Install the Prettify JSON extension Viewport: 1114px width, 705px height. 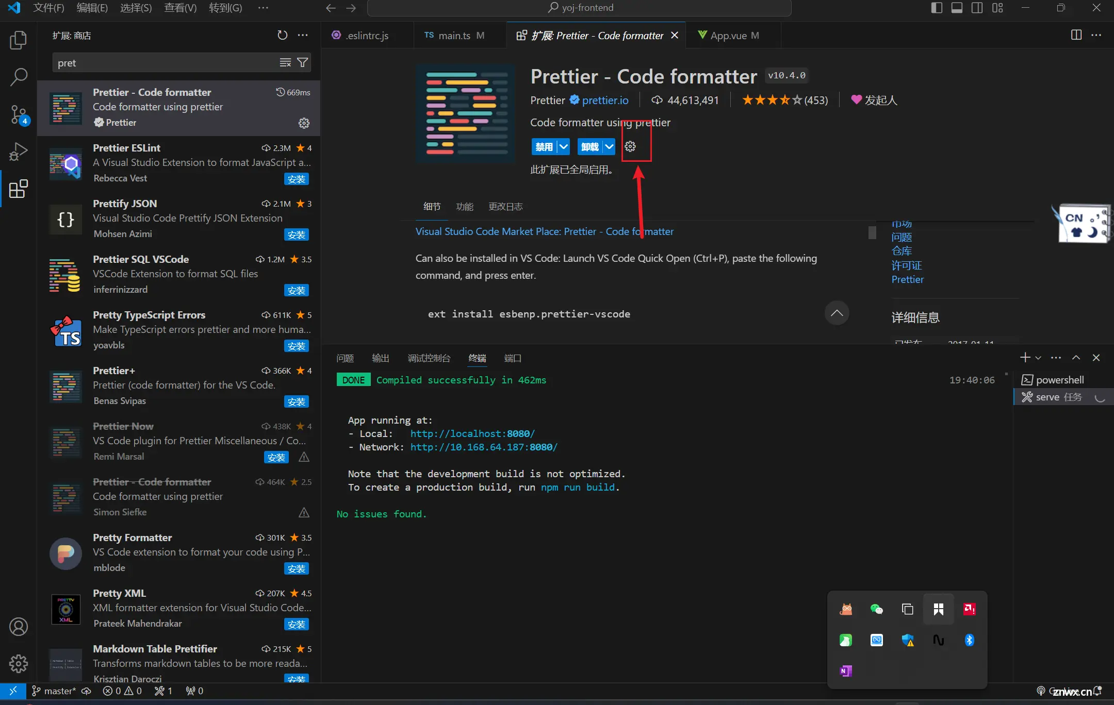pyautogui.click(x=297, y=234)
